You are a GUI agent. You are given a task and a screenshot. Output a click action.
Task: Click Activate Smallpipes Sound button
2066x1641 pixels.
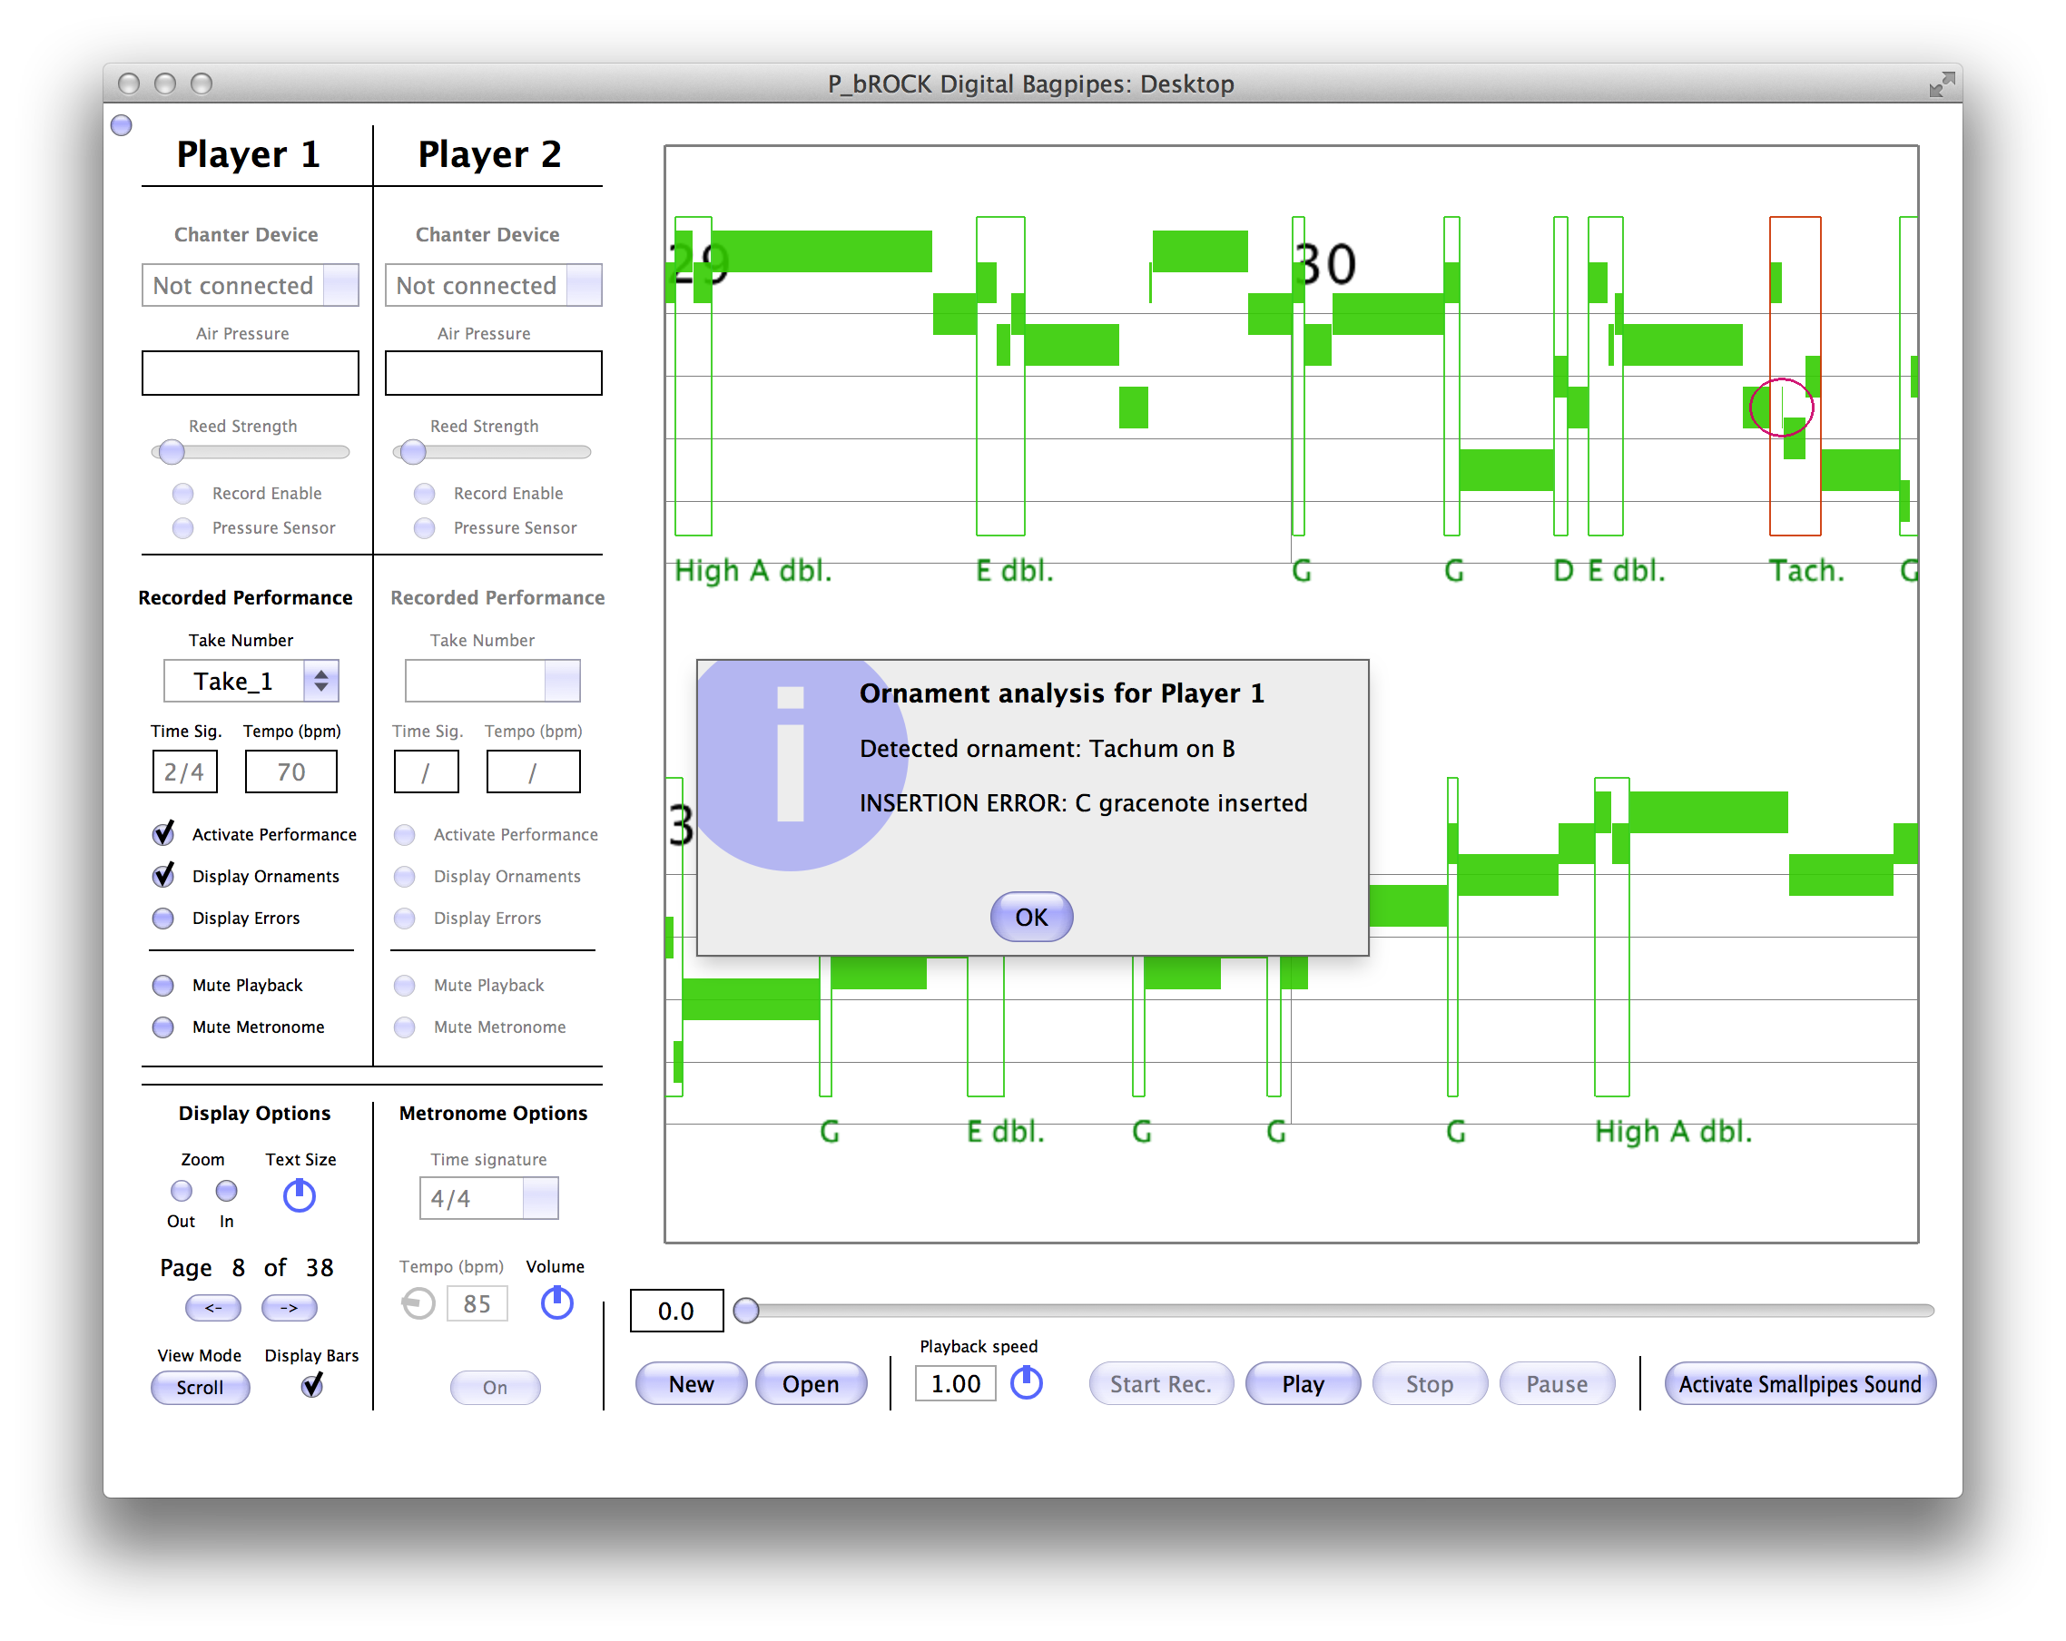pos(1800,1384)
